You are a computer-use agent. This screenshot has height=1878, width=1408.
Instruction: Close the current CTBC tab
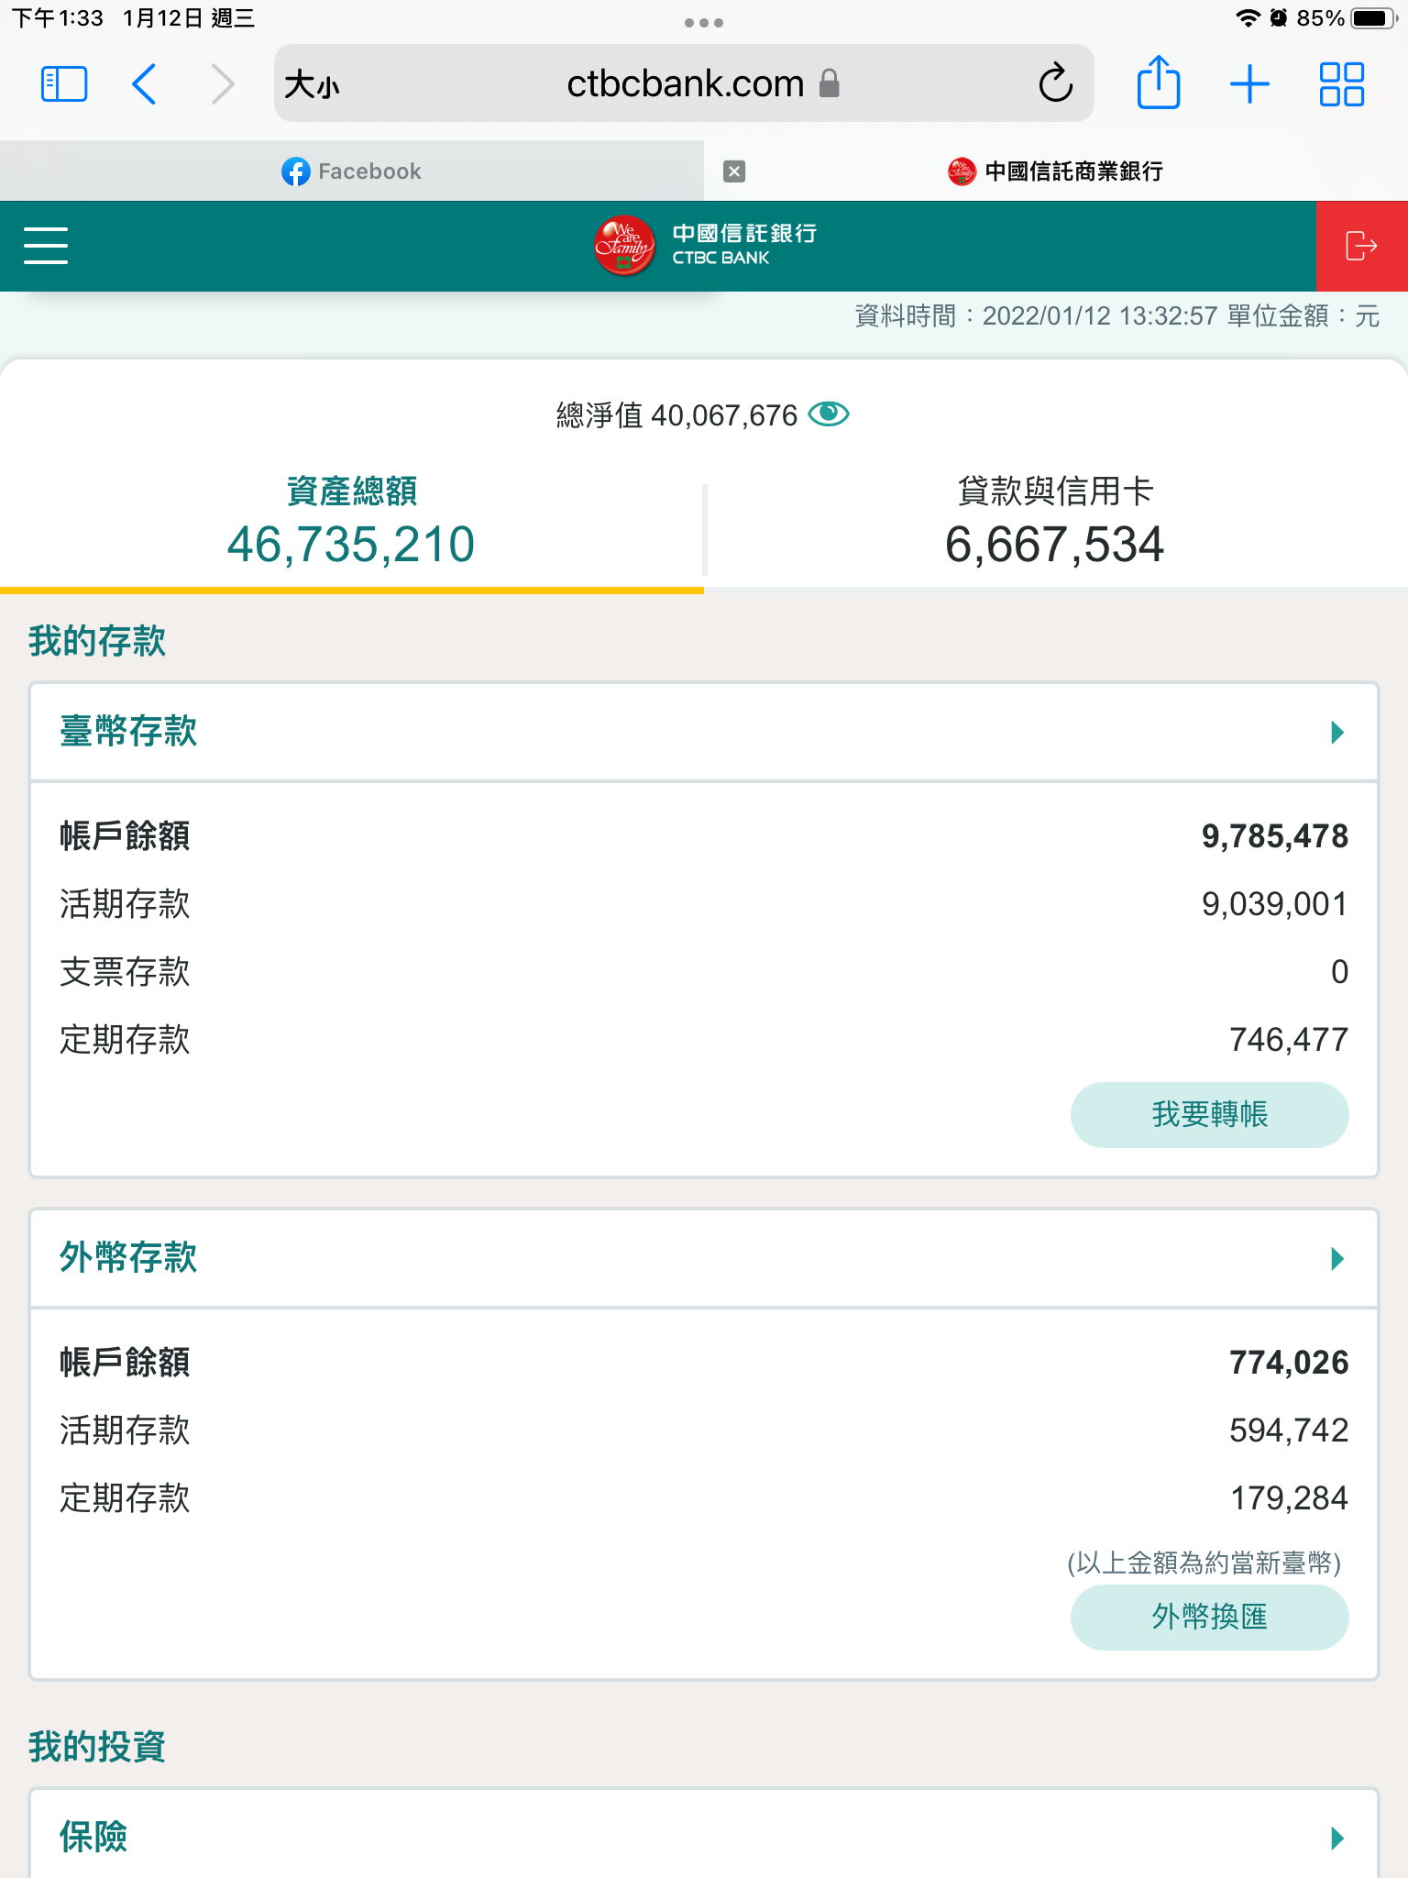734,171
